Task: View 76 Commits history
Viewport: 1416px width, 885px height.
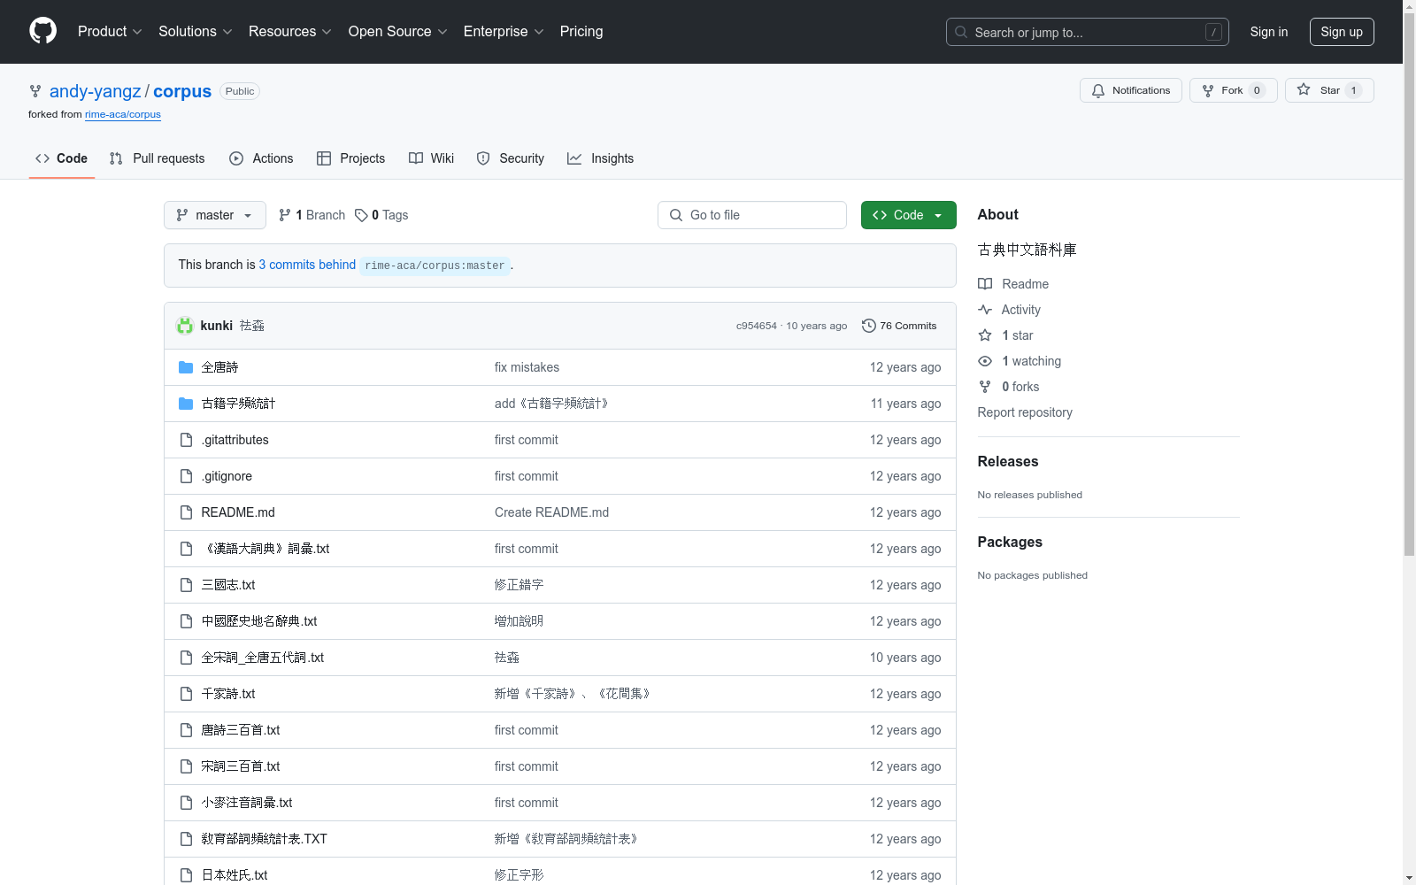Action: (x=899, y=326)
